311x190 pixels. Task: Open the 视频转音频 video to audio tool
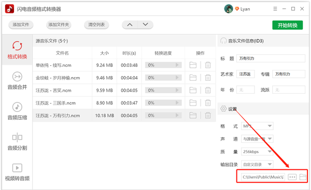click(x=17, y=172)
